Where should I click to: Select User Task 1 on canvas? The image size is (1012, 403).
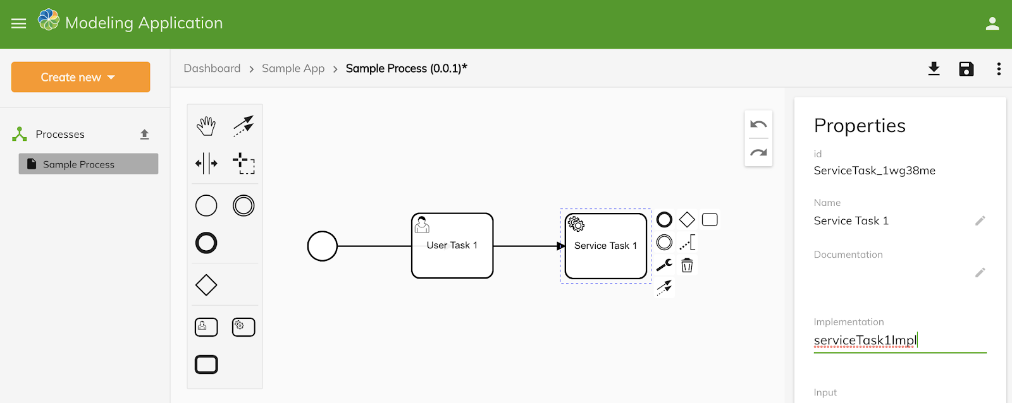point(452,246)
